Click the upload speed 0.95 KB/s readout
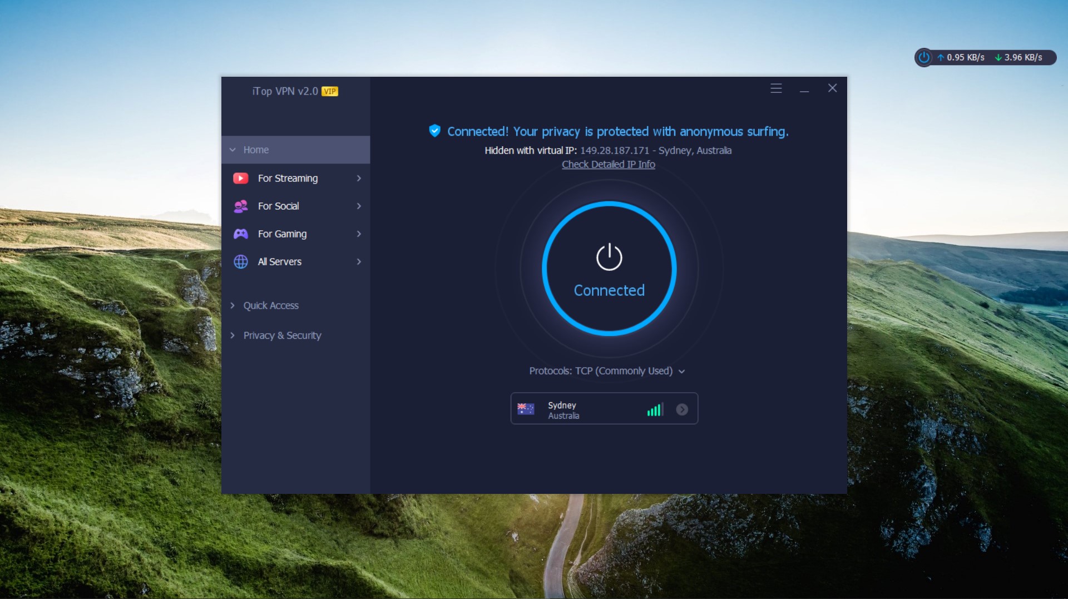This screenshot has height=599, width=1068. click(x=961, y=57)
